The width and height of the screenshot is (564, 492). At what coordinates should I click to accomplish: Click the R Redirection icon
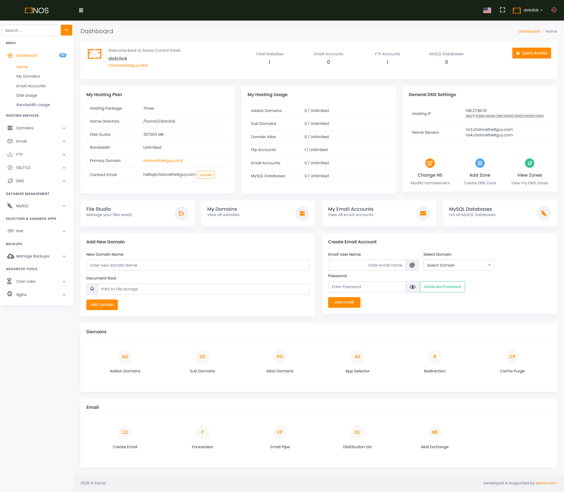(435, 357)
